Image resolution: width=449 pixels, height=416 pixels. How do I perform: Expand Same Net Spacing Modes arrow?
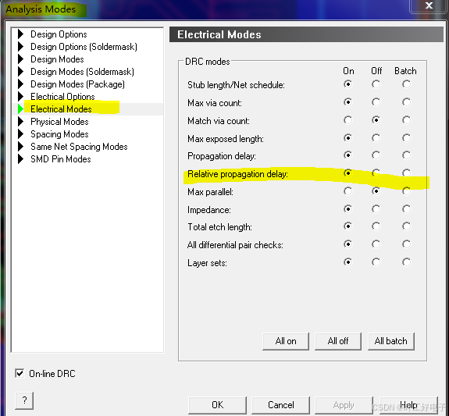(20, 147)
